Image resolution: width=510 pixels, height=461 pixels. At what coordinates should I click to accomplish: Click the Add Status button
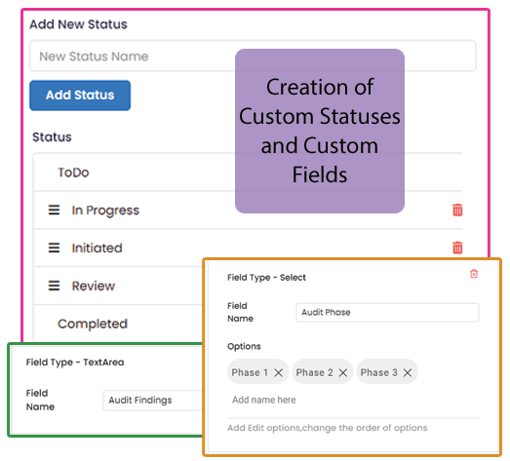pos(80,96)
